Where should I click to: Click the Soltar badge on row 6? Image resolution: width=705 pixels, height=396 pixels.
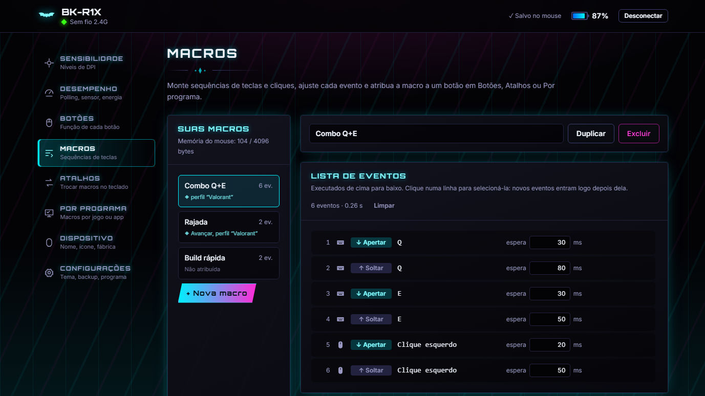(371, 370)
